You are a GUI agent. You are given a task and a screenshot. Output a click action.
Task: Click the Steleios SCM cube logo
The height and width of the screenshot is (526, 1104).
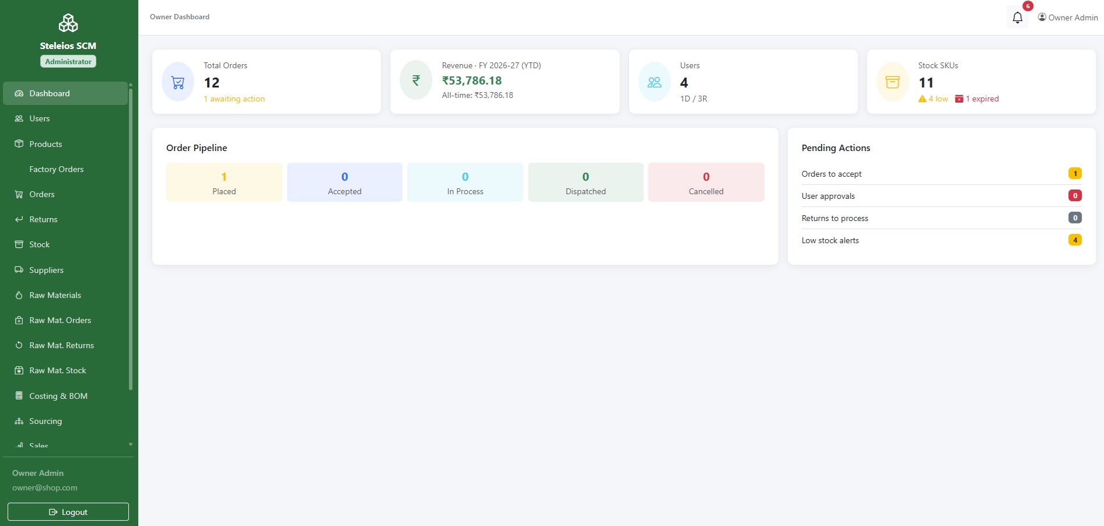tap(68, 23)
